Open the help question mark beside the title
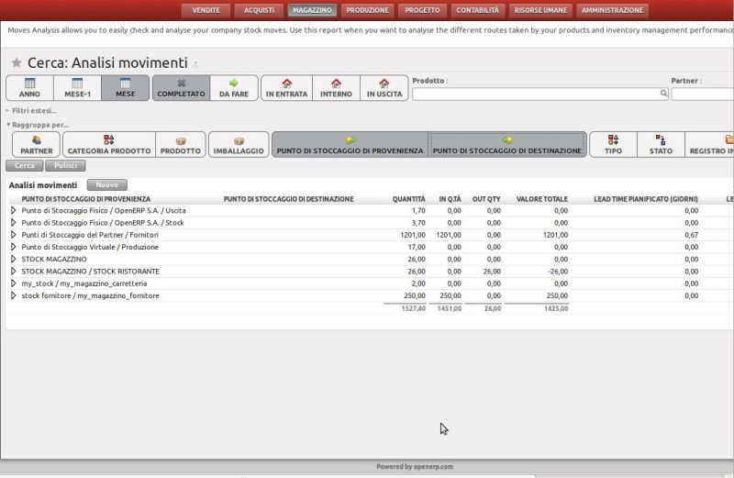The image size is (734, 478). (195, 63)
